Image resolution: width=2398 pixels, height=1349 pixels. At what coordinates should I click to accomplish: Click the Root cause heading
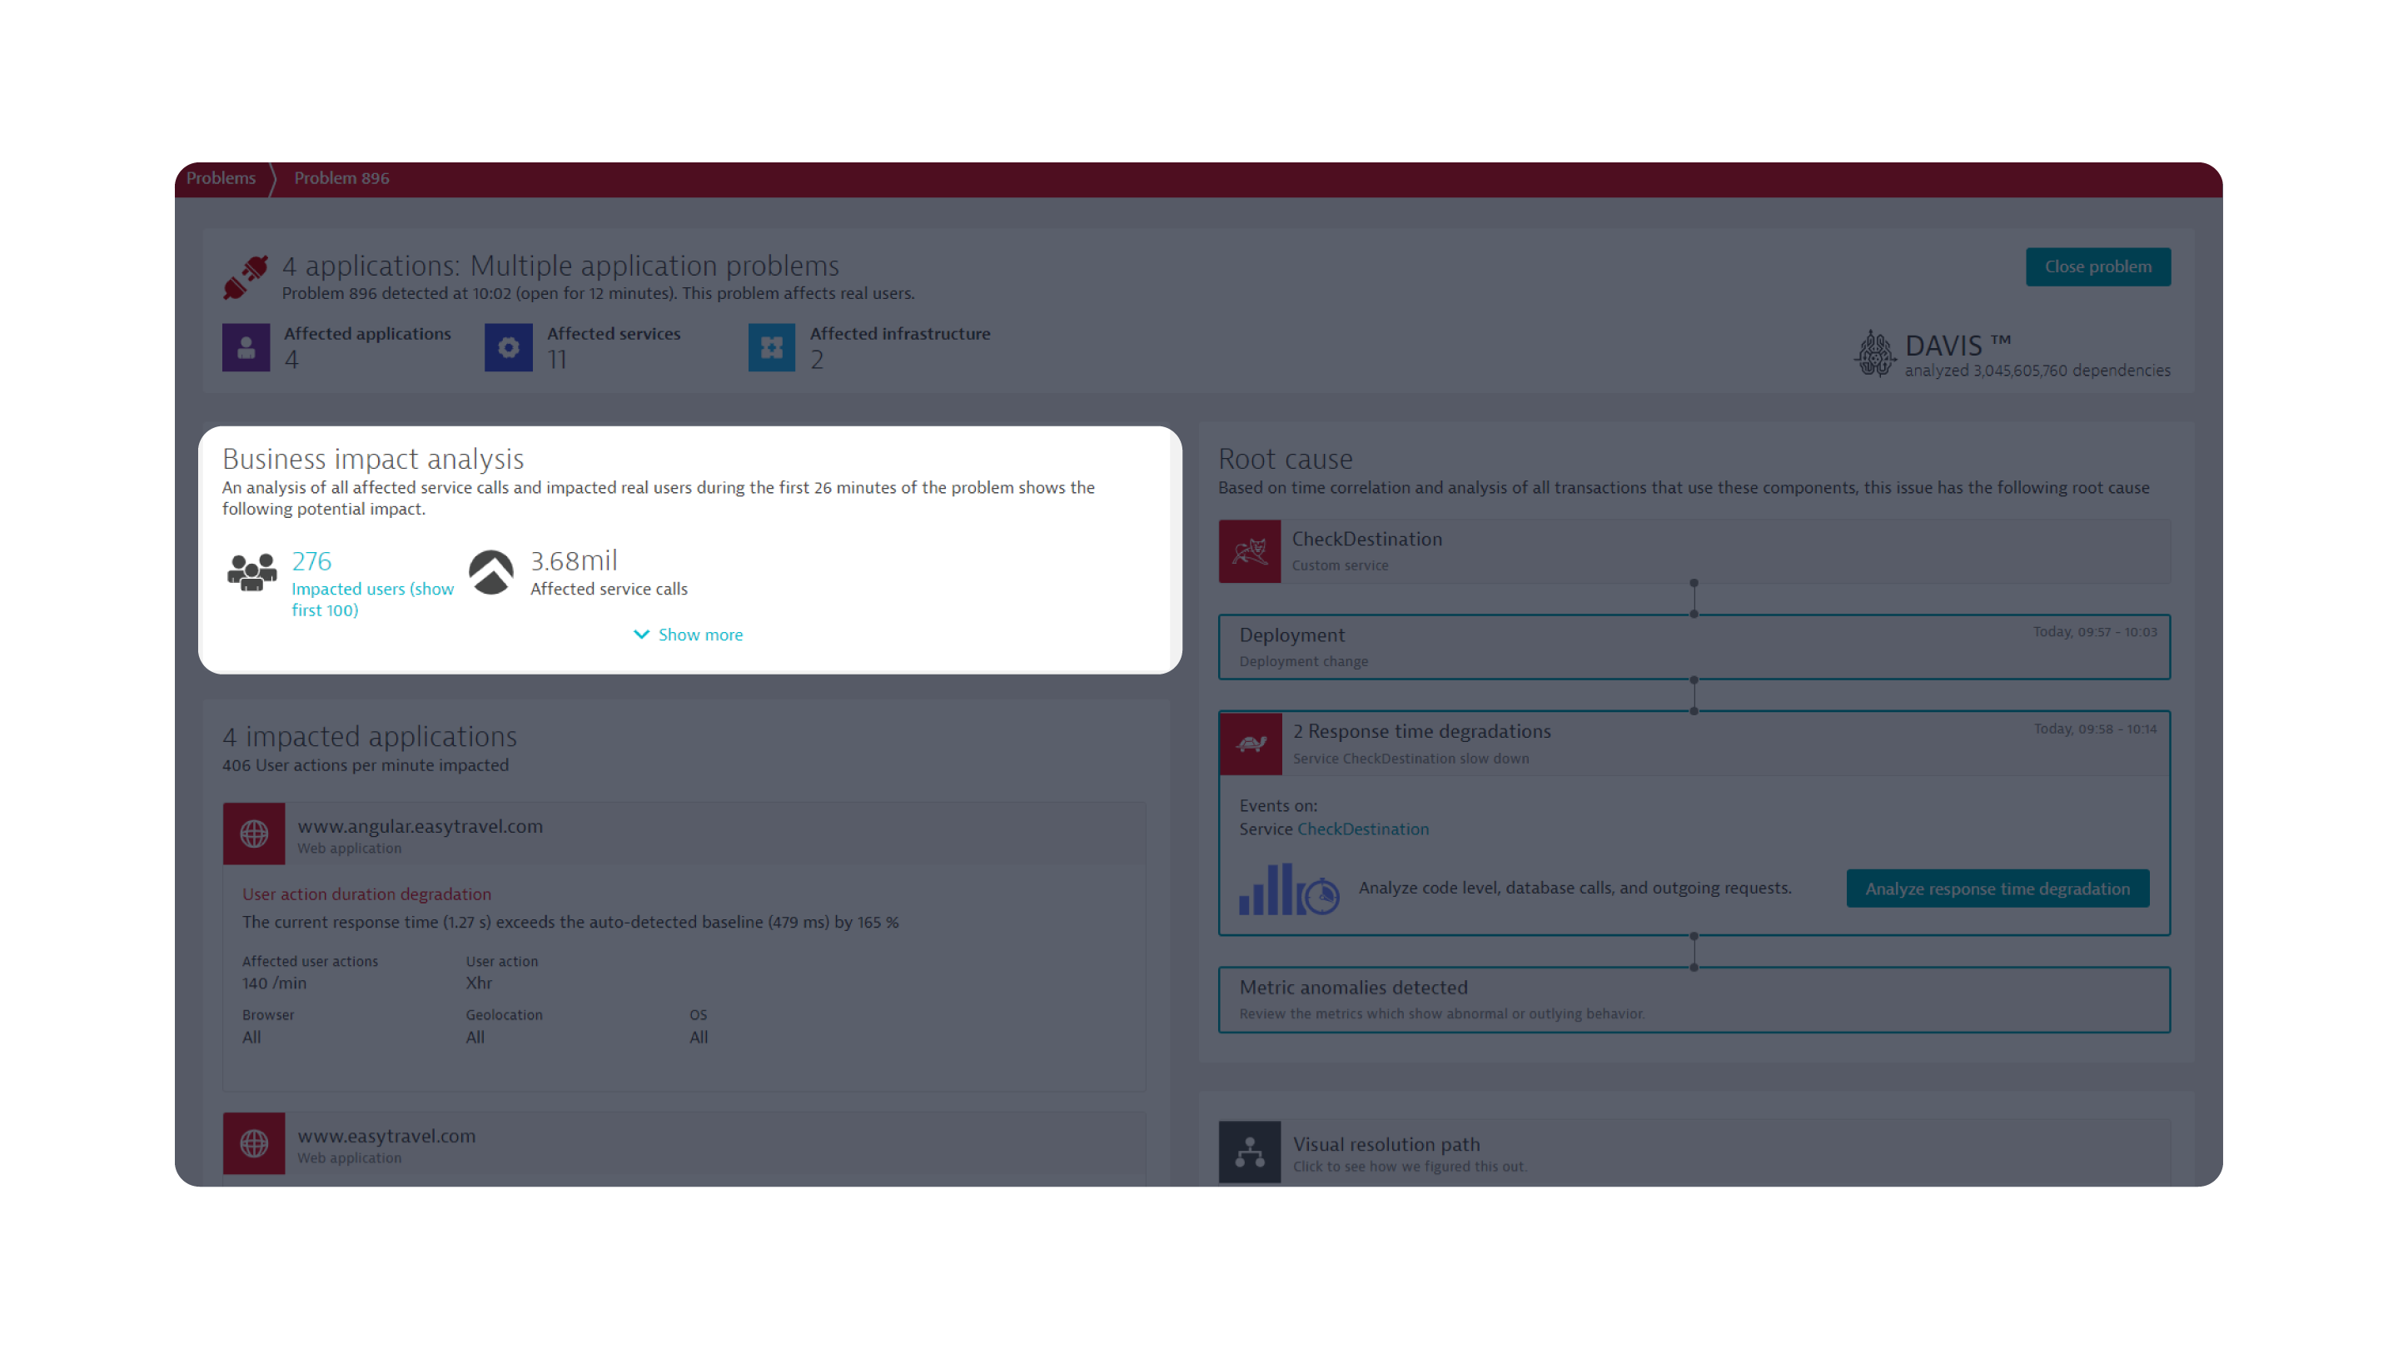tap(1285, 458)
